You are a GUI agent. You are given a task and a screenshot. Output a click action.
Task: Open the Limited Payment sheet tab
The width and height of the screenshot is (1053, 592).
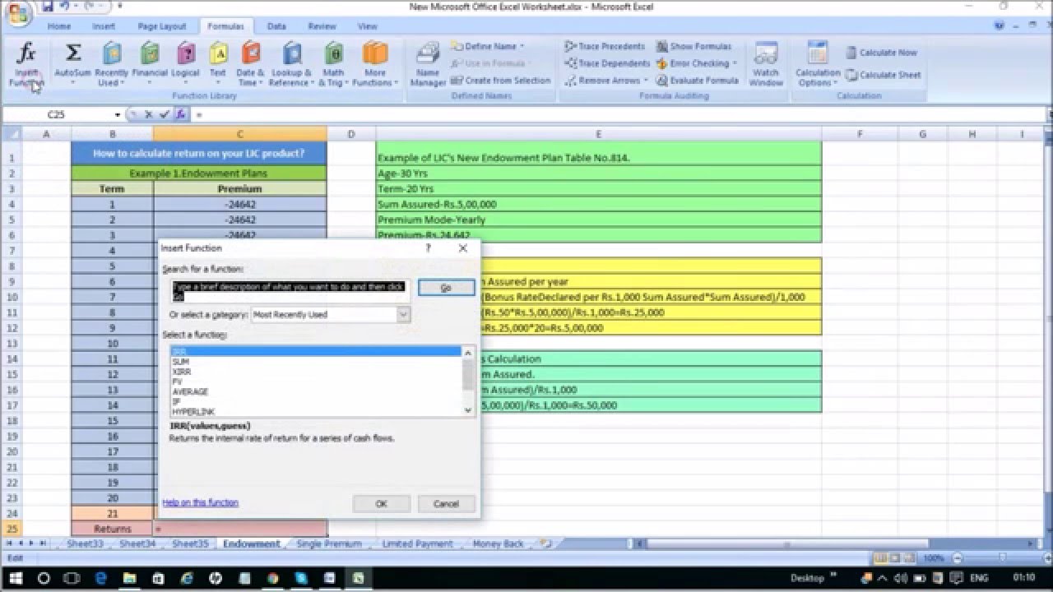pyautogui.click(x=417, y=543)
